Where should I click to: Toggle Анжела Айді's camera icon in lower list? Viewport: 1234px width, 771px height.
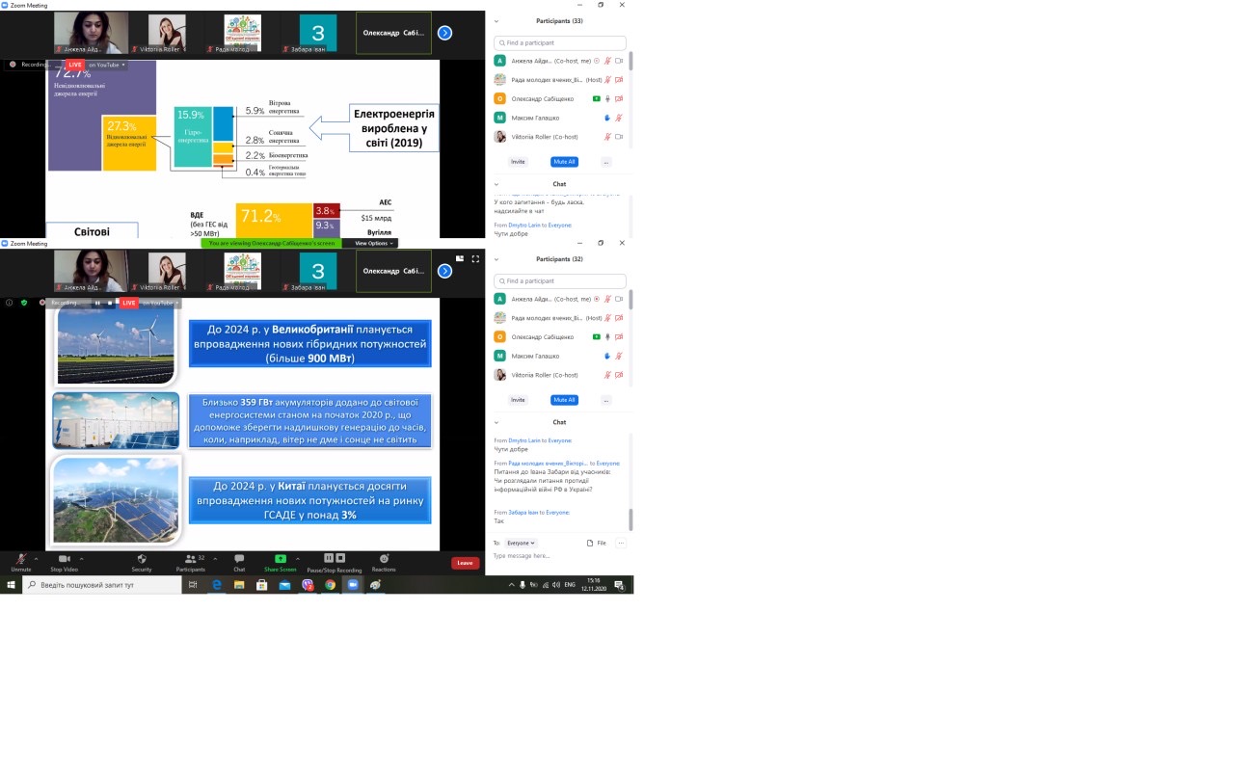pos(619,299)
